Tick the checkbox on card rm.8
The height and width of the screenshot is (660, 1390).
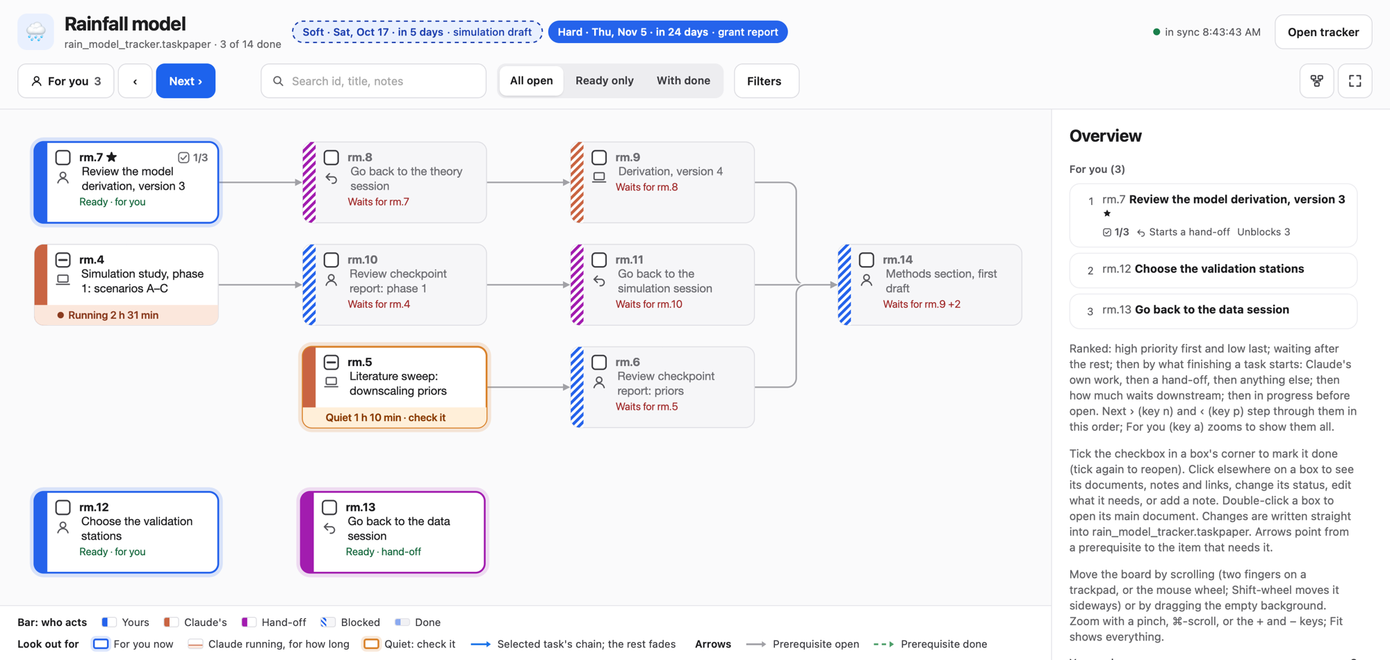[x=332, y=158]
